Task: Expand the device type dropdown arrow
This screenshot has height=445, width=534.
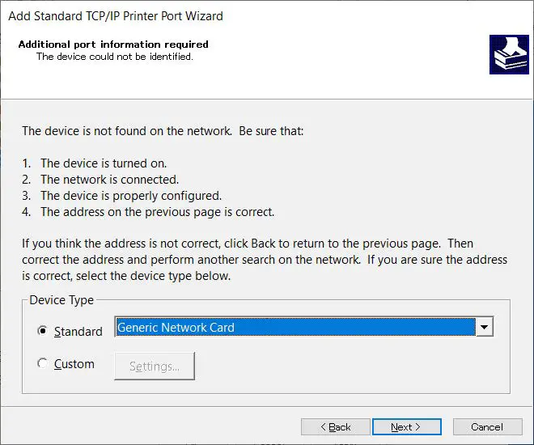Action: click(484, 327)
